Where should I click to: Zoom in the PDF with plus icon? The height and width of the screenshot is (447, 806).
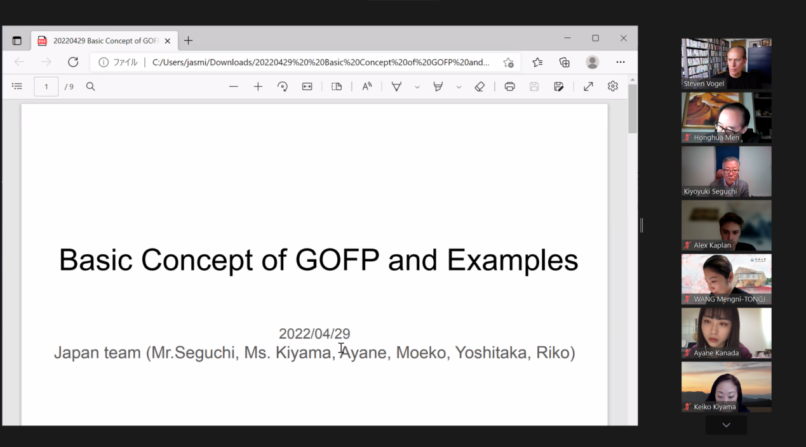point(258,86)
